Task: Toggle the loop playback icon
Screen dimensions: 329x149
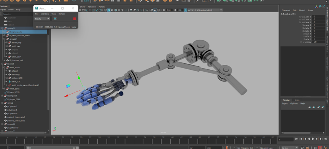Action: click(302, 148)
